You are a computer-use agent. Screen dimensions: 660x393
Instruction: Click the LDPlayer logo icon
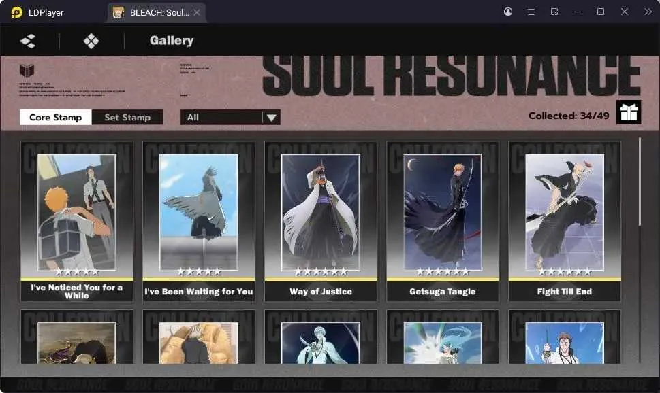(16, 12)
